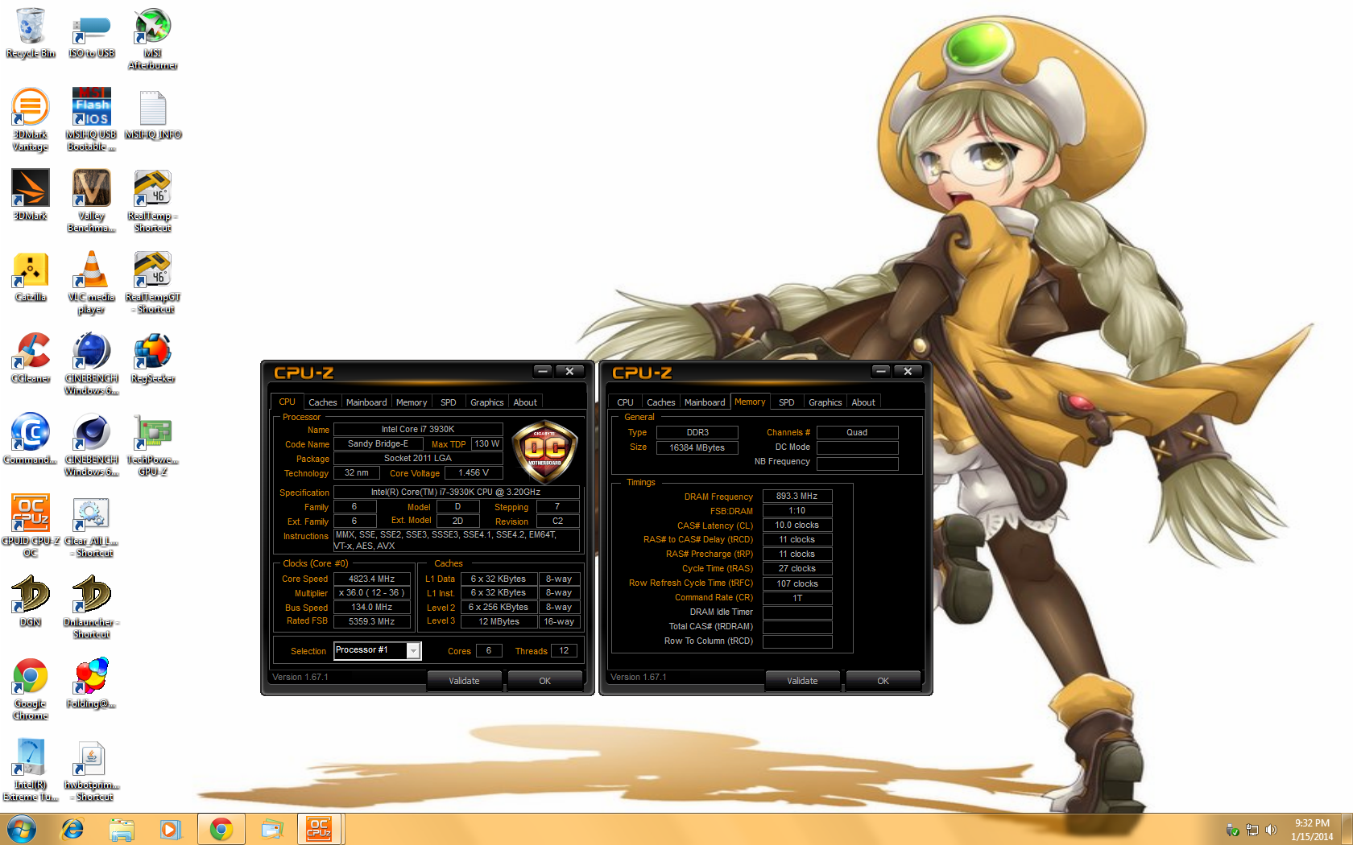The width and height of the screenshot is (1353, 845).
Task: Open the RealTempGT shortcut icon
Action: click(153, 282)
